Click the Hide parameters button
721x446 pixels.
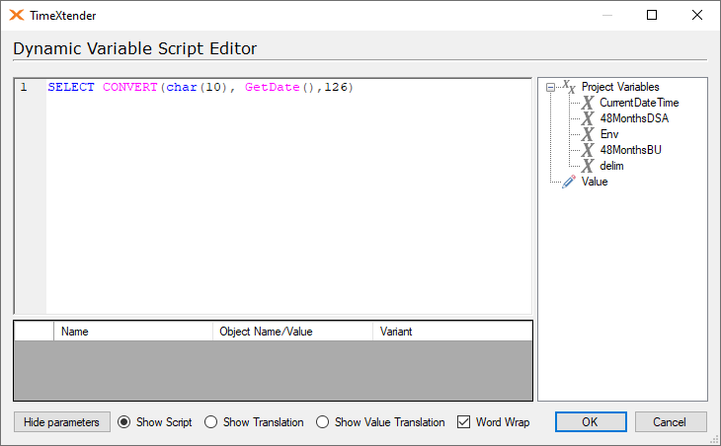pyautogui.click(x=62, y=421)
